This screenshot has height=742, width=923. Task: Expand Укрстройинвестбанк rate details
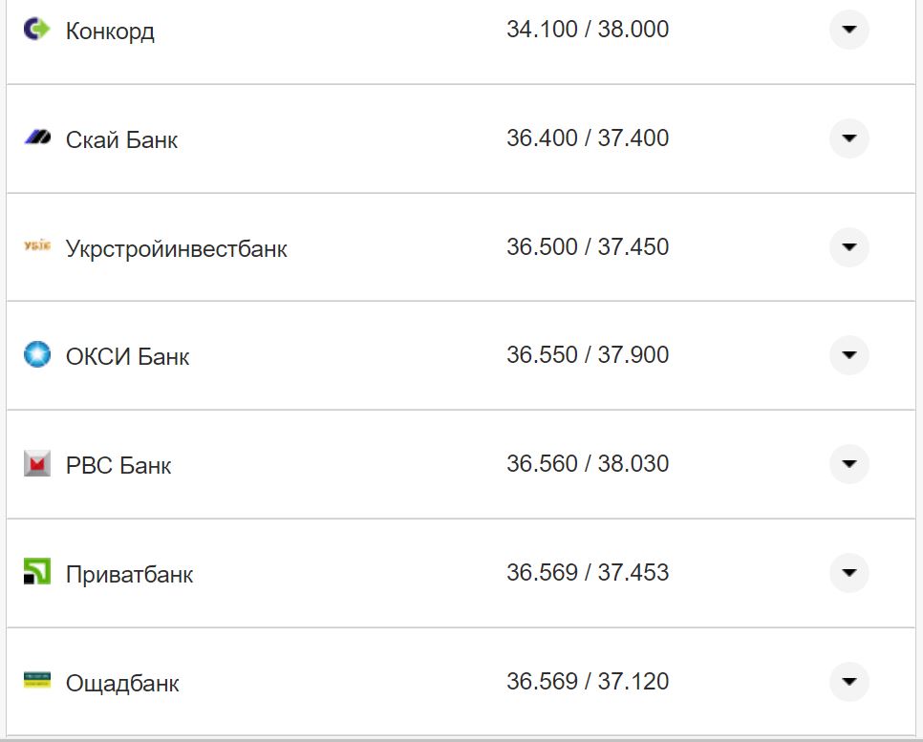tap(848, 247)
